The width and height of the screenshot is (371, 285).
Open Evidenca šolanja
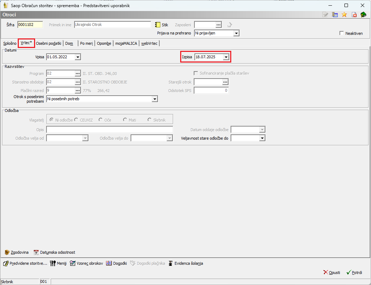[x=185, y=263]
